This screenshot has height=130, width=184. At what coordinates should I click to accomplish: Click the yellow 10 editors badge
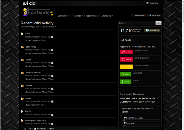pyautogui.click(x=126, y=67)
